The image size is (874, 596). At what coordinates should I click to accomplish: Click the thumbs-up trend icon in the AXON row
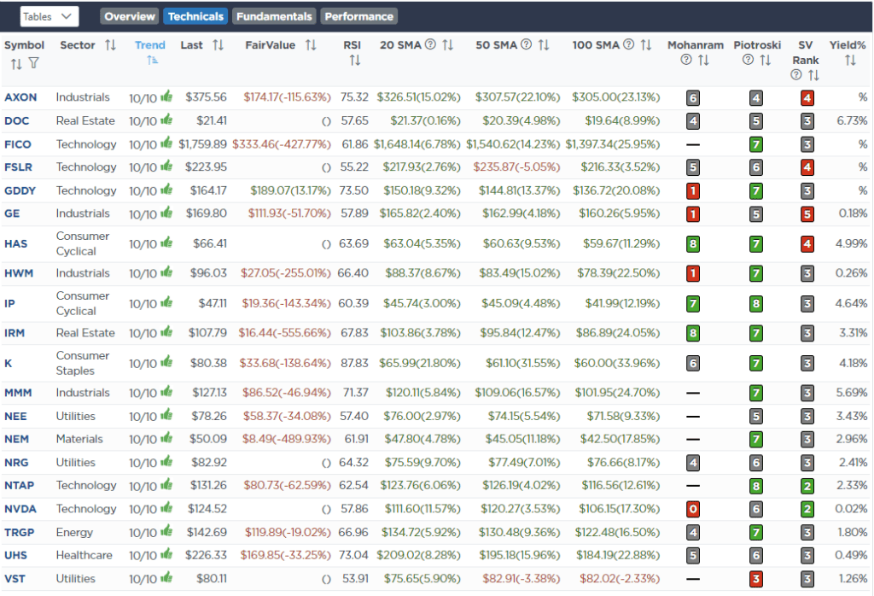pos(166,96)
